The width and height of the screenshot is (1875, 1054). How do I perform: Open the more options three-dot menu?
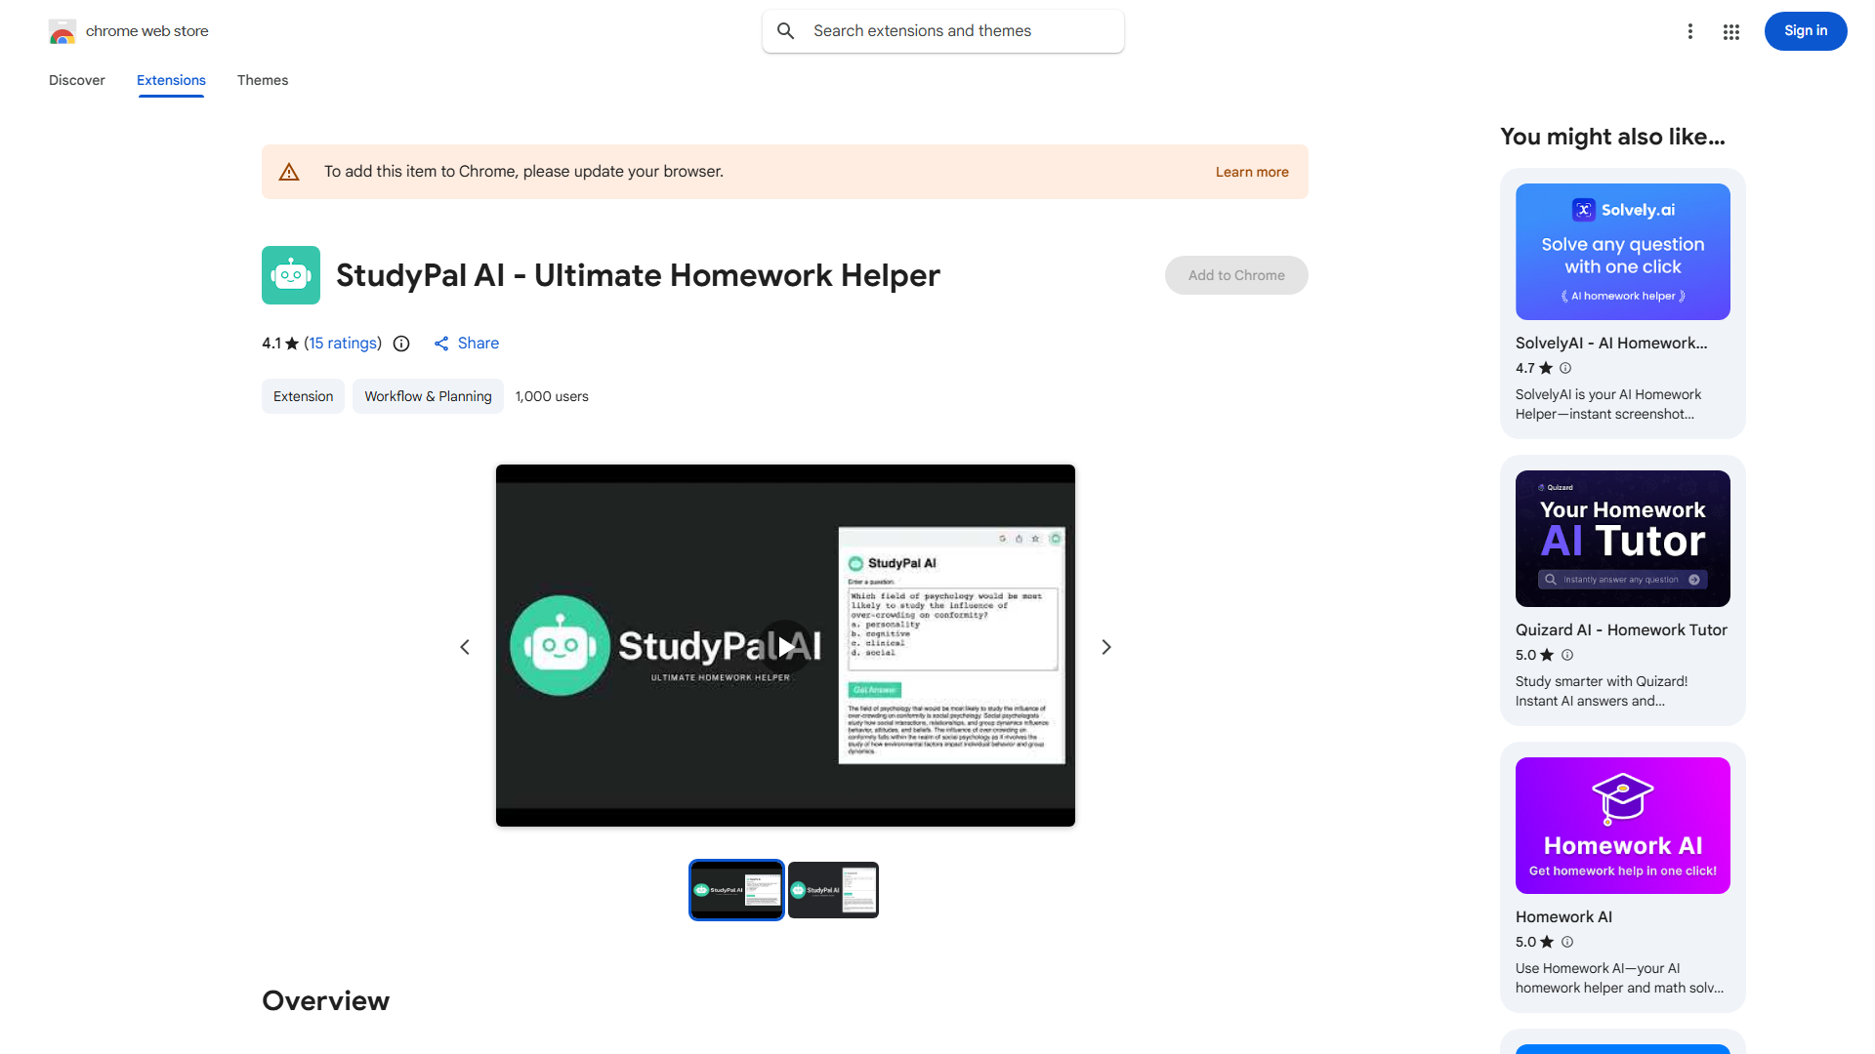click(1690, 31)
